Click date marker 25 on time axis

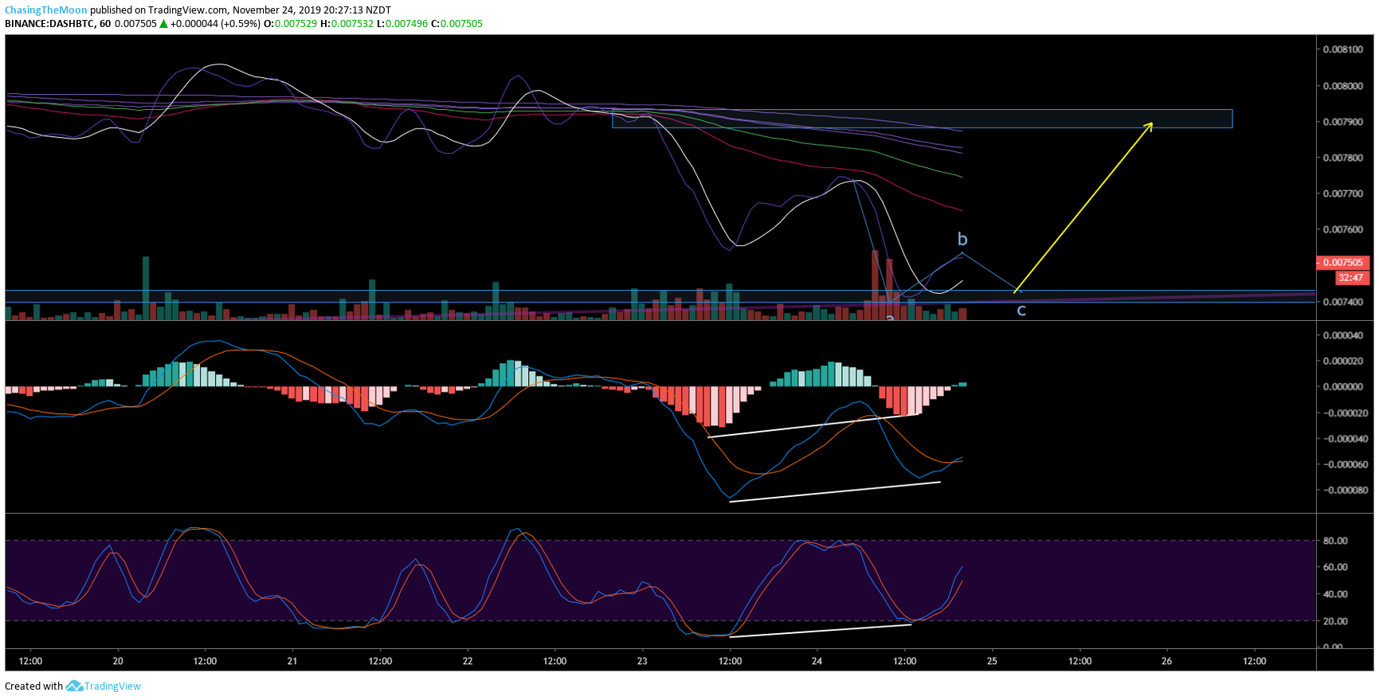992,661
